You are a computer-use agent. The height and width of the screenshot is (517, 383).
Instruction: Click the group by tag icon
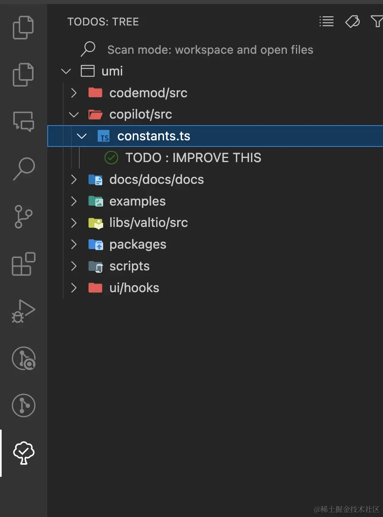[x=352, y=21]
